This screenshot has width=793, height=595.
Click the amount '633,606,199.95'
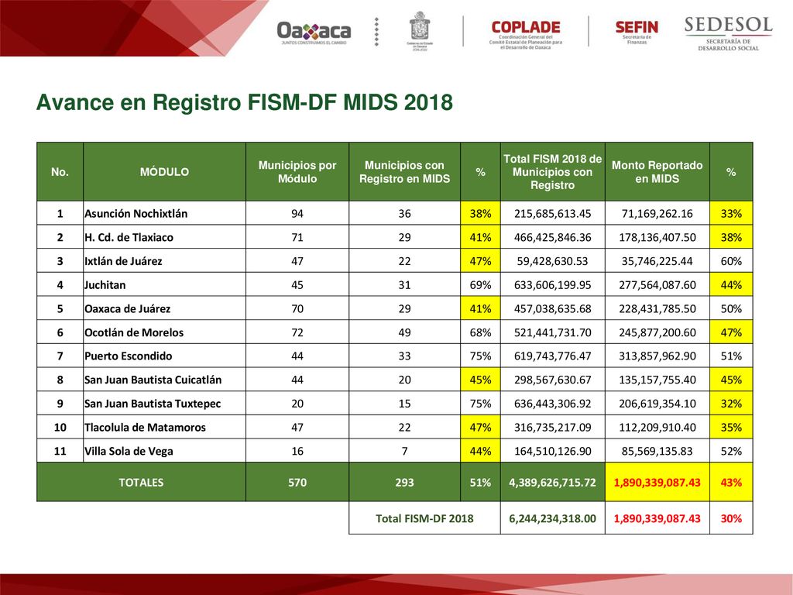pos(553,285)
